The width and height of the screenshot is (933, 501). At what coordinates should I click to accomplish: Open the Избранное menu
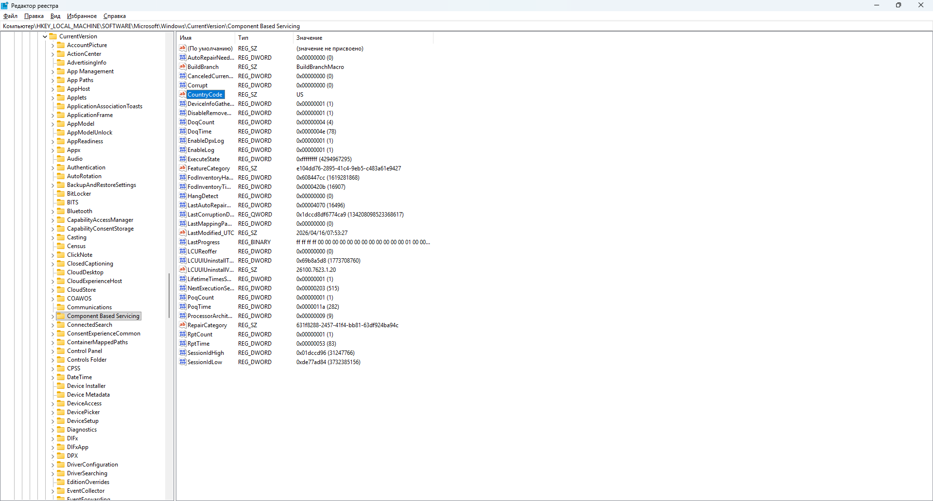(82, 16)
